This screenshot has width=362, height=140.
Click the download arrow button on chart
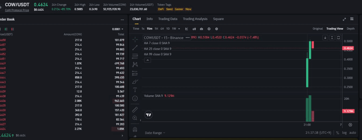coord(325,38)
